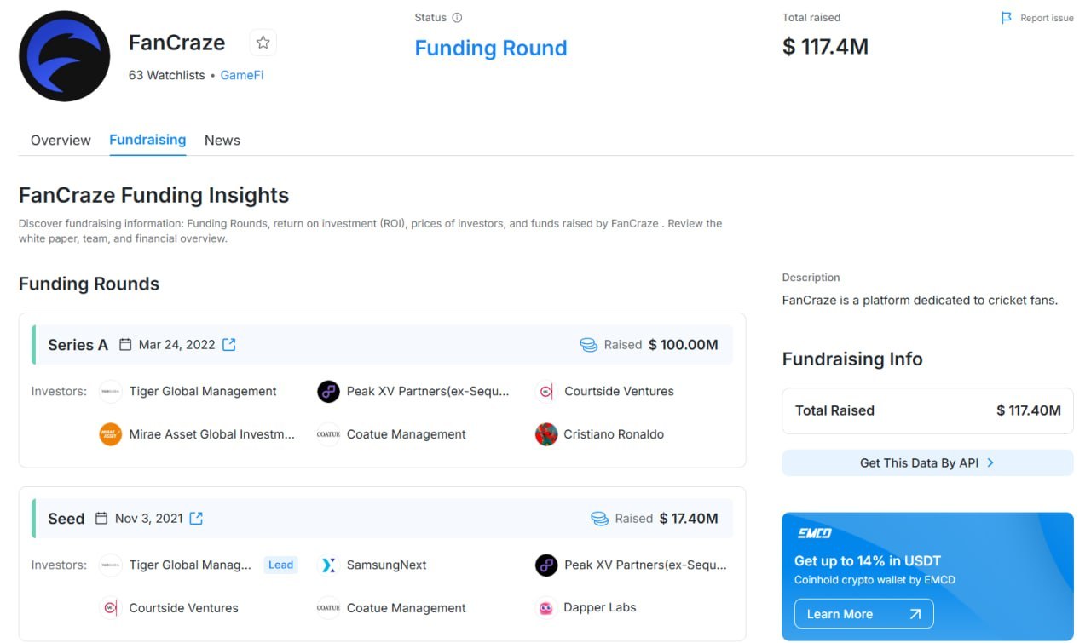
Task: Open Peak XV Partners in Series A investors
Action: tap(428, 392)
